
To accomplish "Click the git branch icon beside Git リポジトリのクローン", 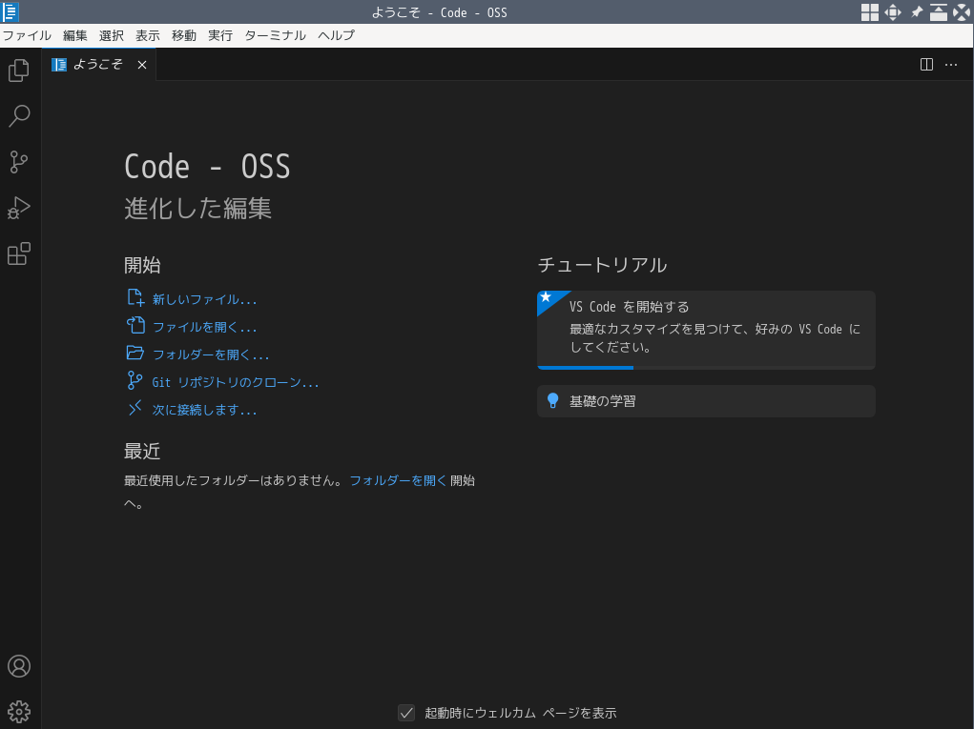I will tap(135, 380).
